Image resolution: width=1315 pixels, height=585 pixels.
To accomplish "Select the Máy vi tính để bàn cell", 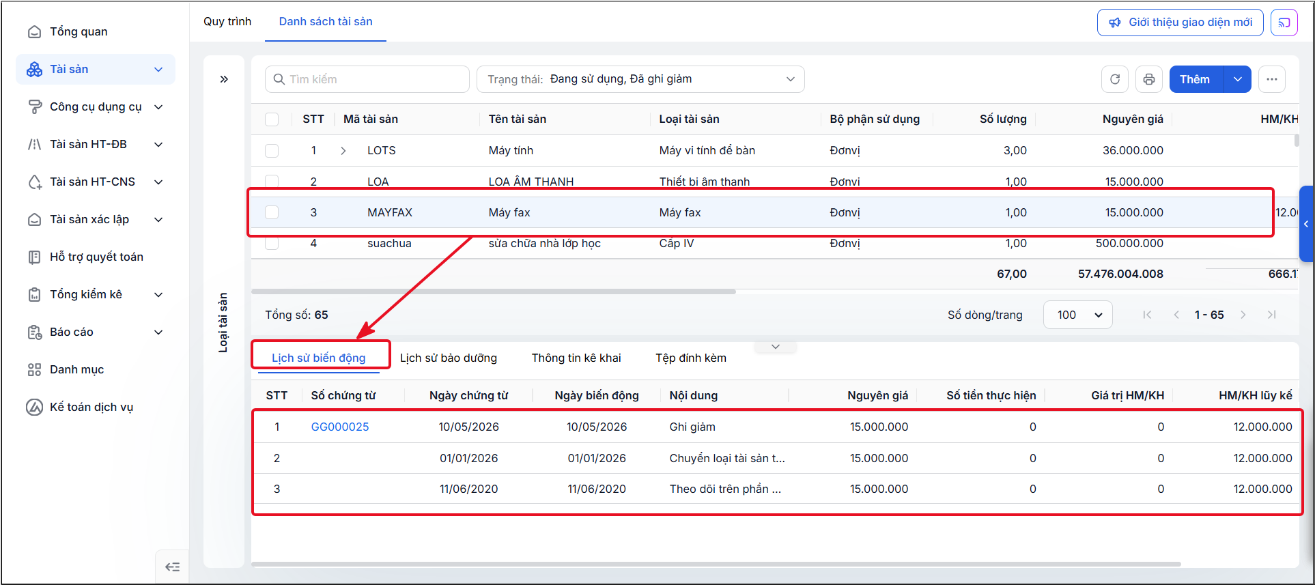I will coord(707,151).
